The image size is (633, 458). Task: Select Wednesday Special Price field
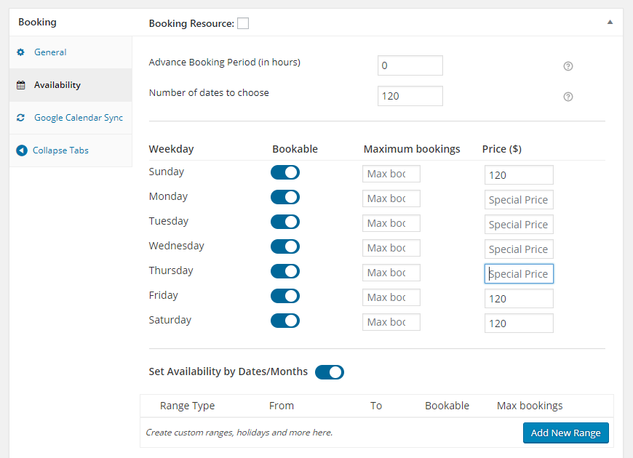(x=519, y=249)
